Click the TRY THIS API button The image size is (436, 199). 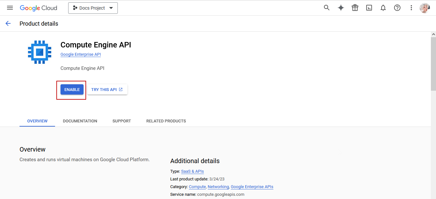[107, 89]
